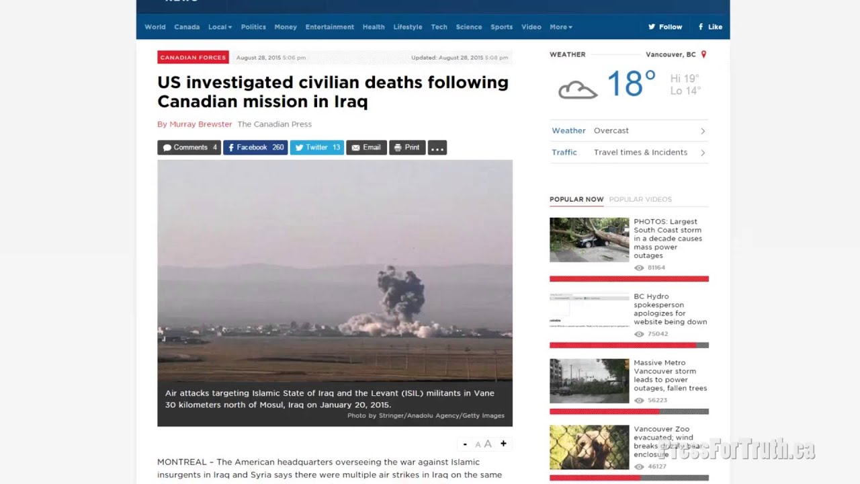This screenshot has width=860, height=484.
Task: Open more sharing options ellipsis button
Action: click(437, 148)
